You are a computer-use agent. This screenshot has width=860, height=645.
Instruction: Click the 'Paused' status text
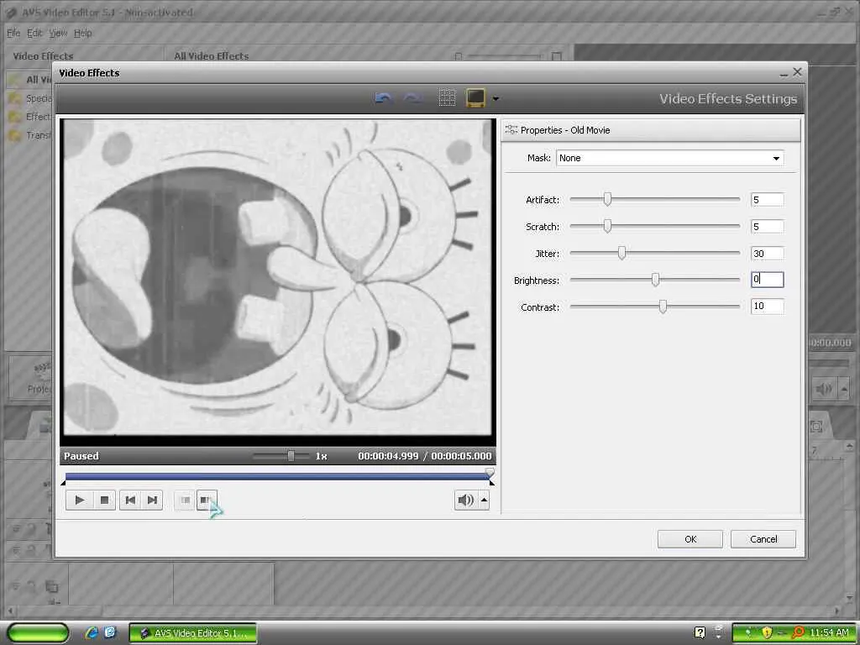pyautogui.click(x=81, y=456)
